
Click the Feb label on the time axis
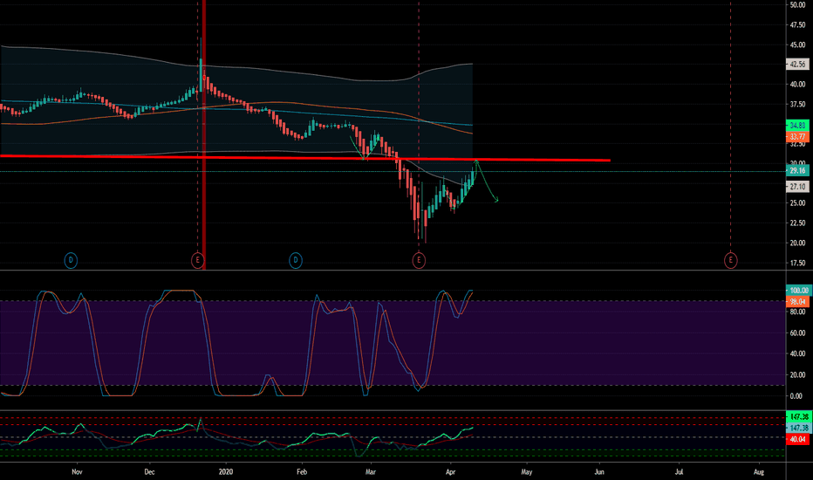[302, 471]
